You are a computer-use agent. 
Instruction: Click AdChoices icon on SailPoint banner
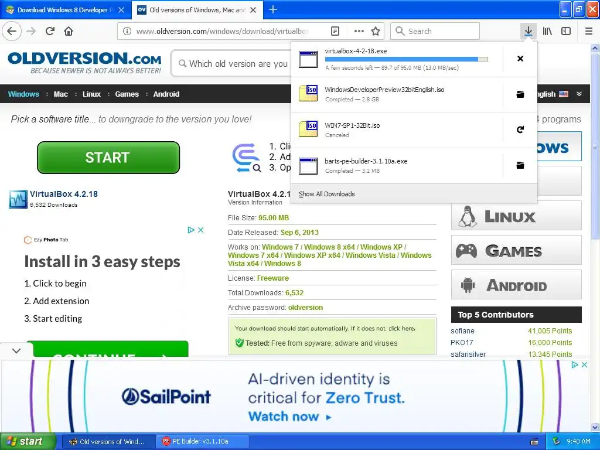(574, 364)
